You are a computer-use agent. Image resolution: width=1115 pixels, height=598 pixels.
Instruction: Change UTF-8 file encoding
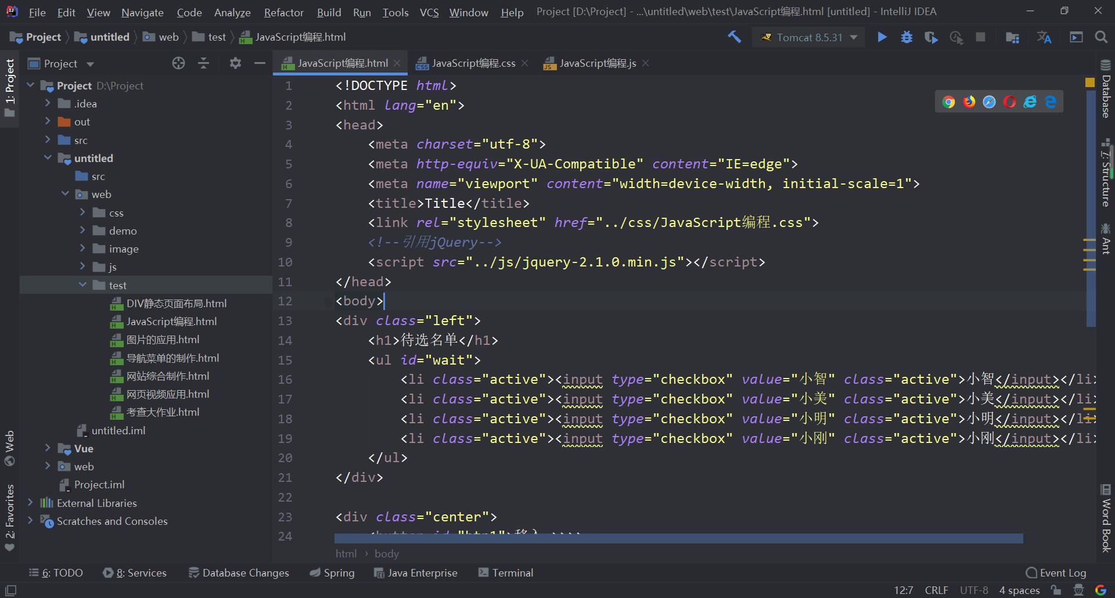click(974, 590)
